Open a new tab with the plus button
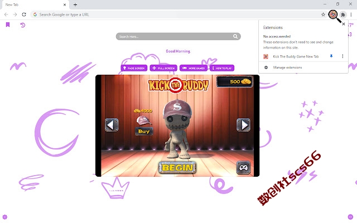 coord(75,4)
